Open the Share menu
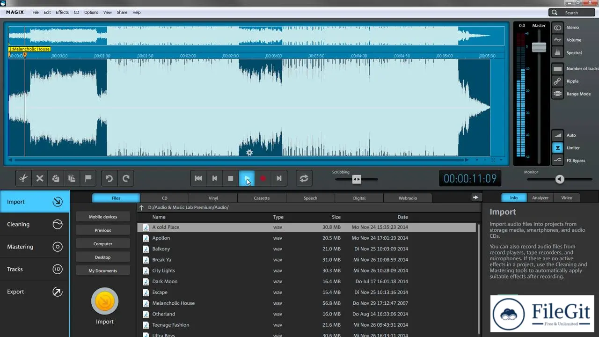The image size is (599, 337). [122, 13]
